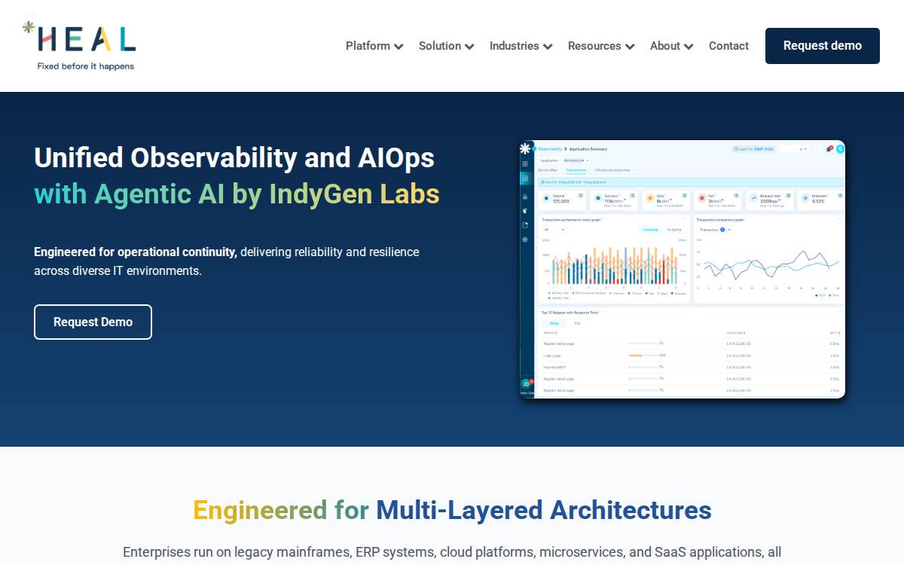Select heading 'Unified Observability and AIOps'
Viewport: 904px width, 565px height.
point(234,157)
